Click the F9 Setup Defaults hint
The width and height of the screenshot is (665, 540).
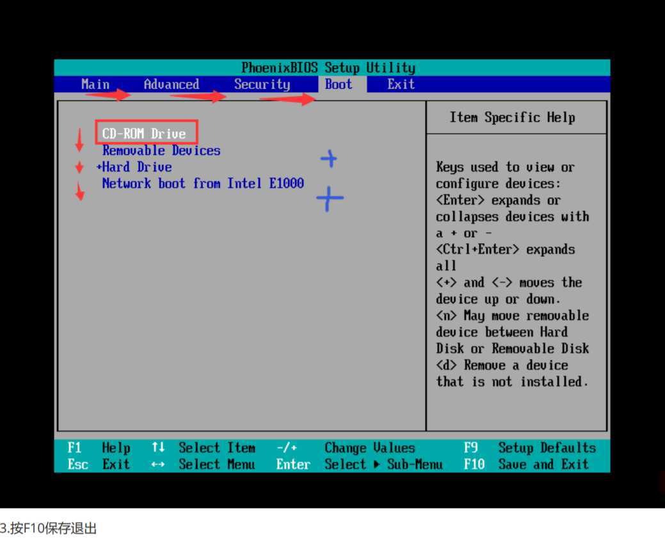tap(530, 448)
